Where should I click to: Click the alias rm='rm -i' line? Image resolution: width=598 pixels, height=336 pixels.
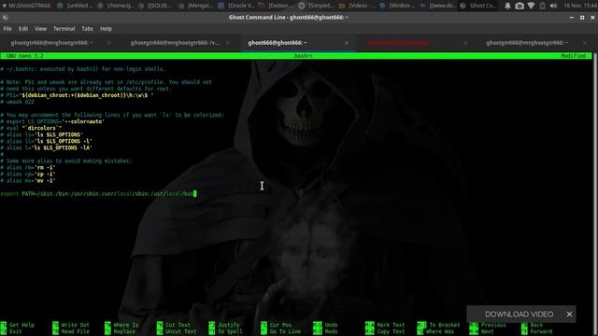click(x=28, y=168)
